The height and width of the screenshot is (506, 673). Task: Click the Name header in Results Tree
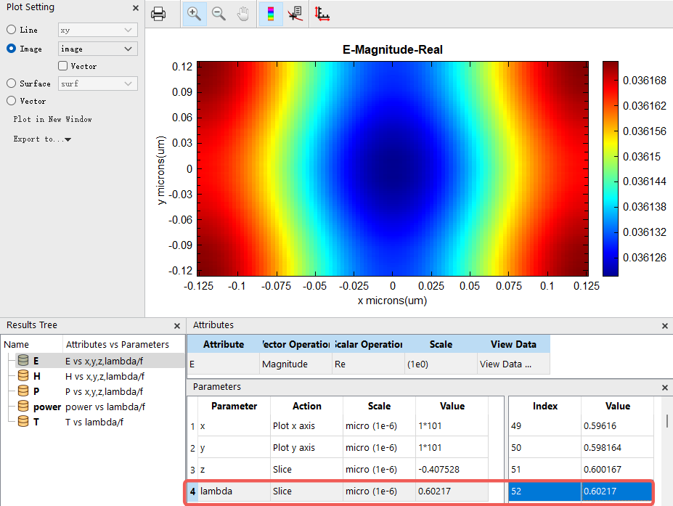click(x=16, y=344)
